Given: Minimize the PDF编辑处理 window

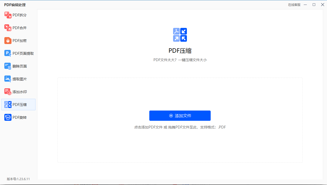Looking at the screenshot, I should tap(305, 5).
